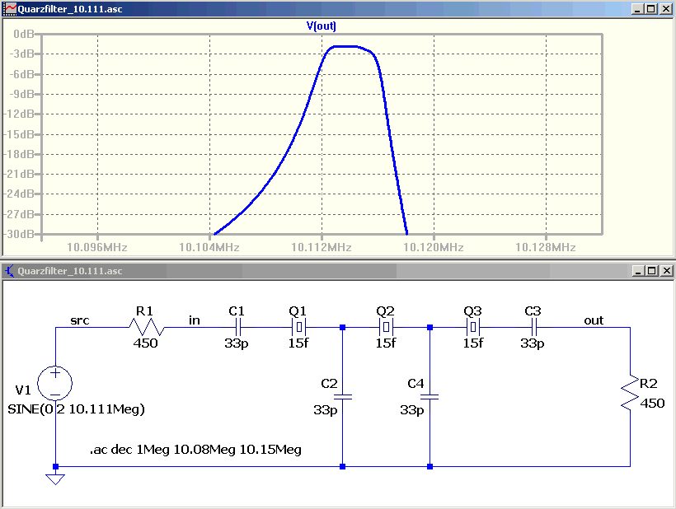Click the 10.120MHz frequency axis label
The width and height of the screenshot is (676, 509).
tap(434, 248)
